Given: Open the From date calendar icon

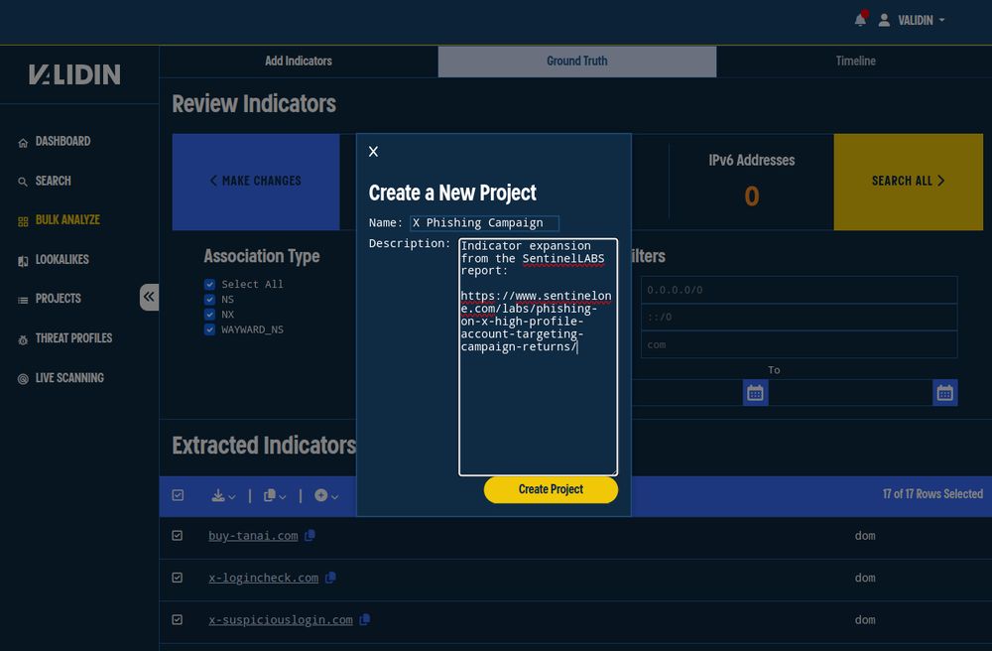Looking at the screenshot, I should (755, 393).
